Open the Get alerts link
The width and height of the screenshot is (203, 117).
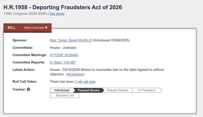coord(57,14)
